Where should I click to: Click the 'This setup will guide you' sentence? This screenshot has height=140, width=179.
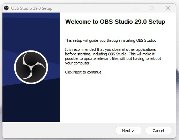coord(110,40)
